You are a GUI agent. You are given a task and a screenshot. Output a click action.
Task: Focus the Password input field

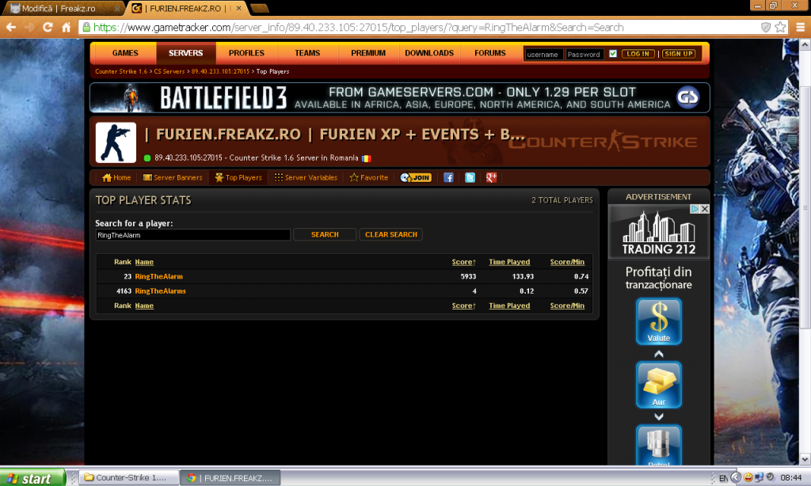pos(584,55)
